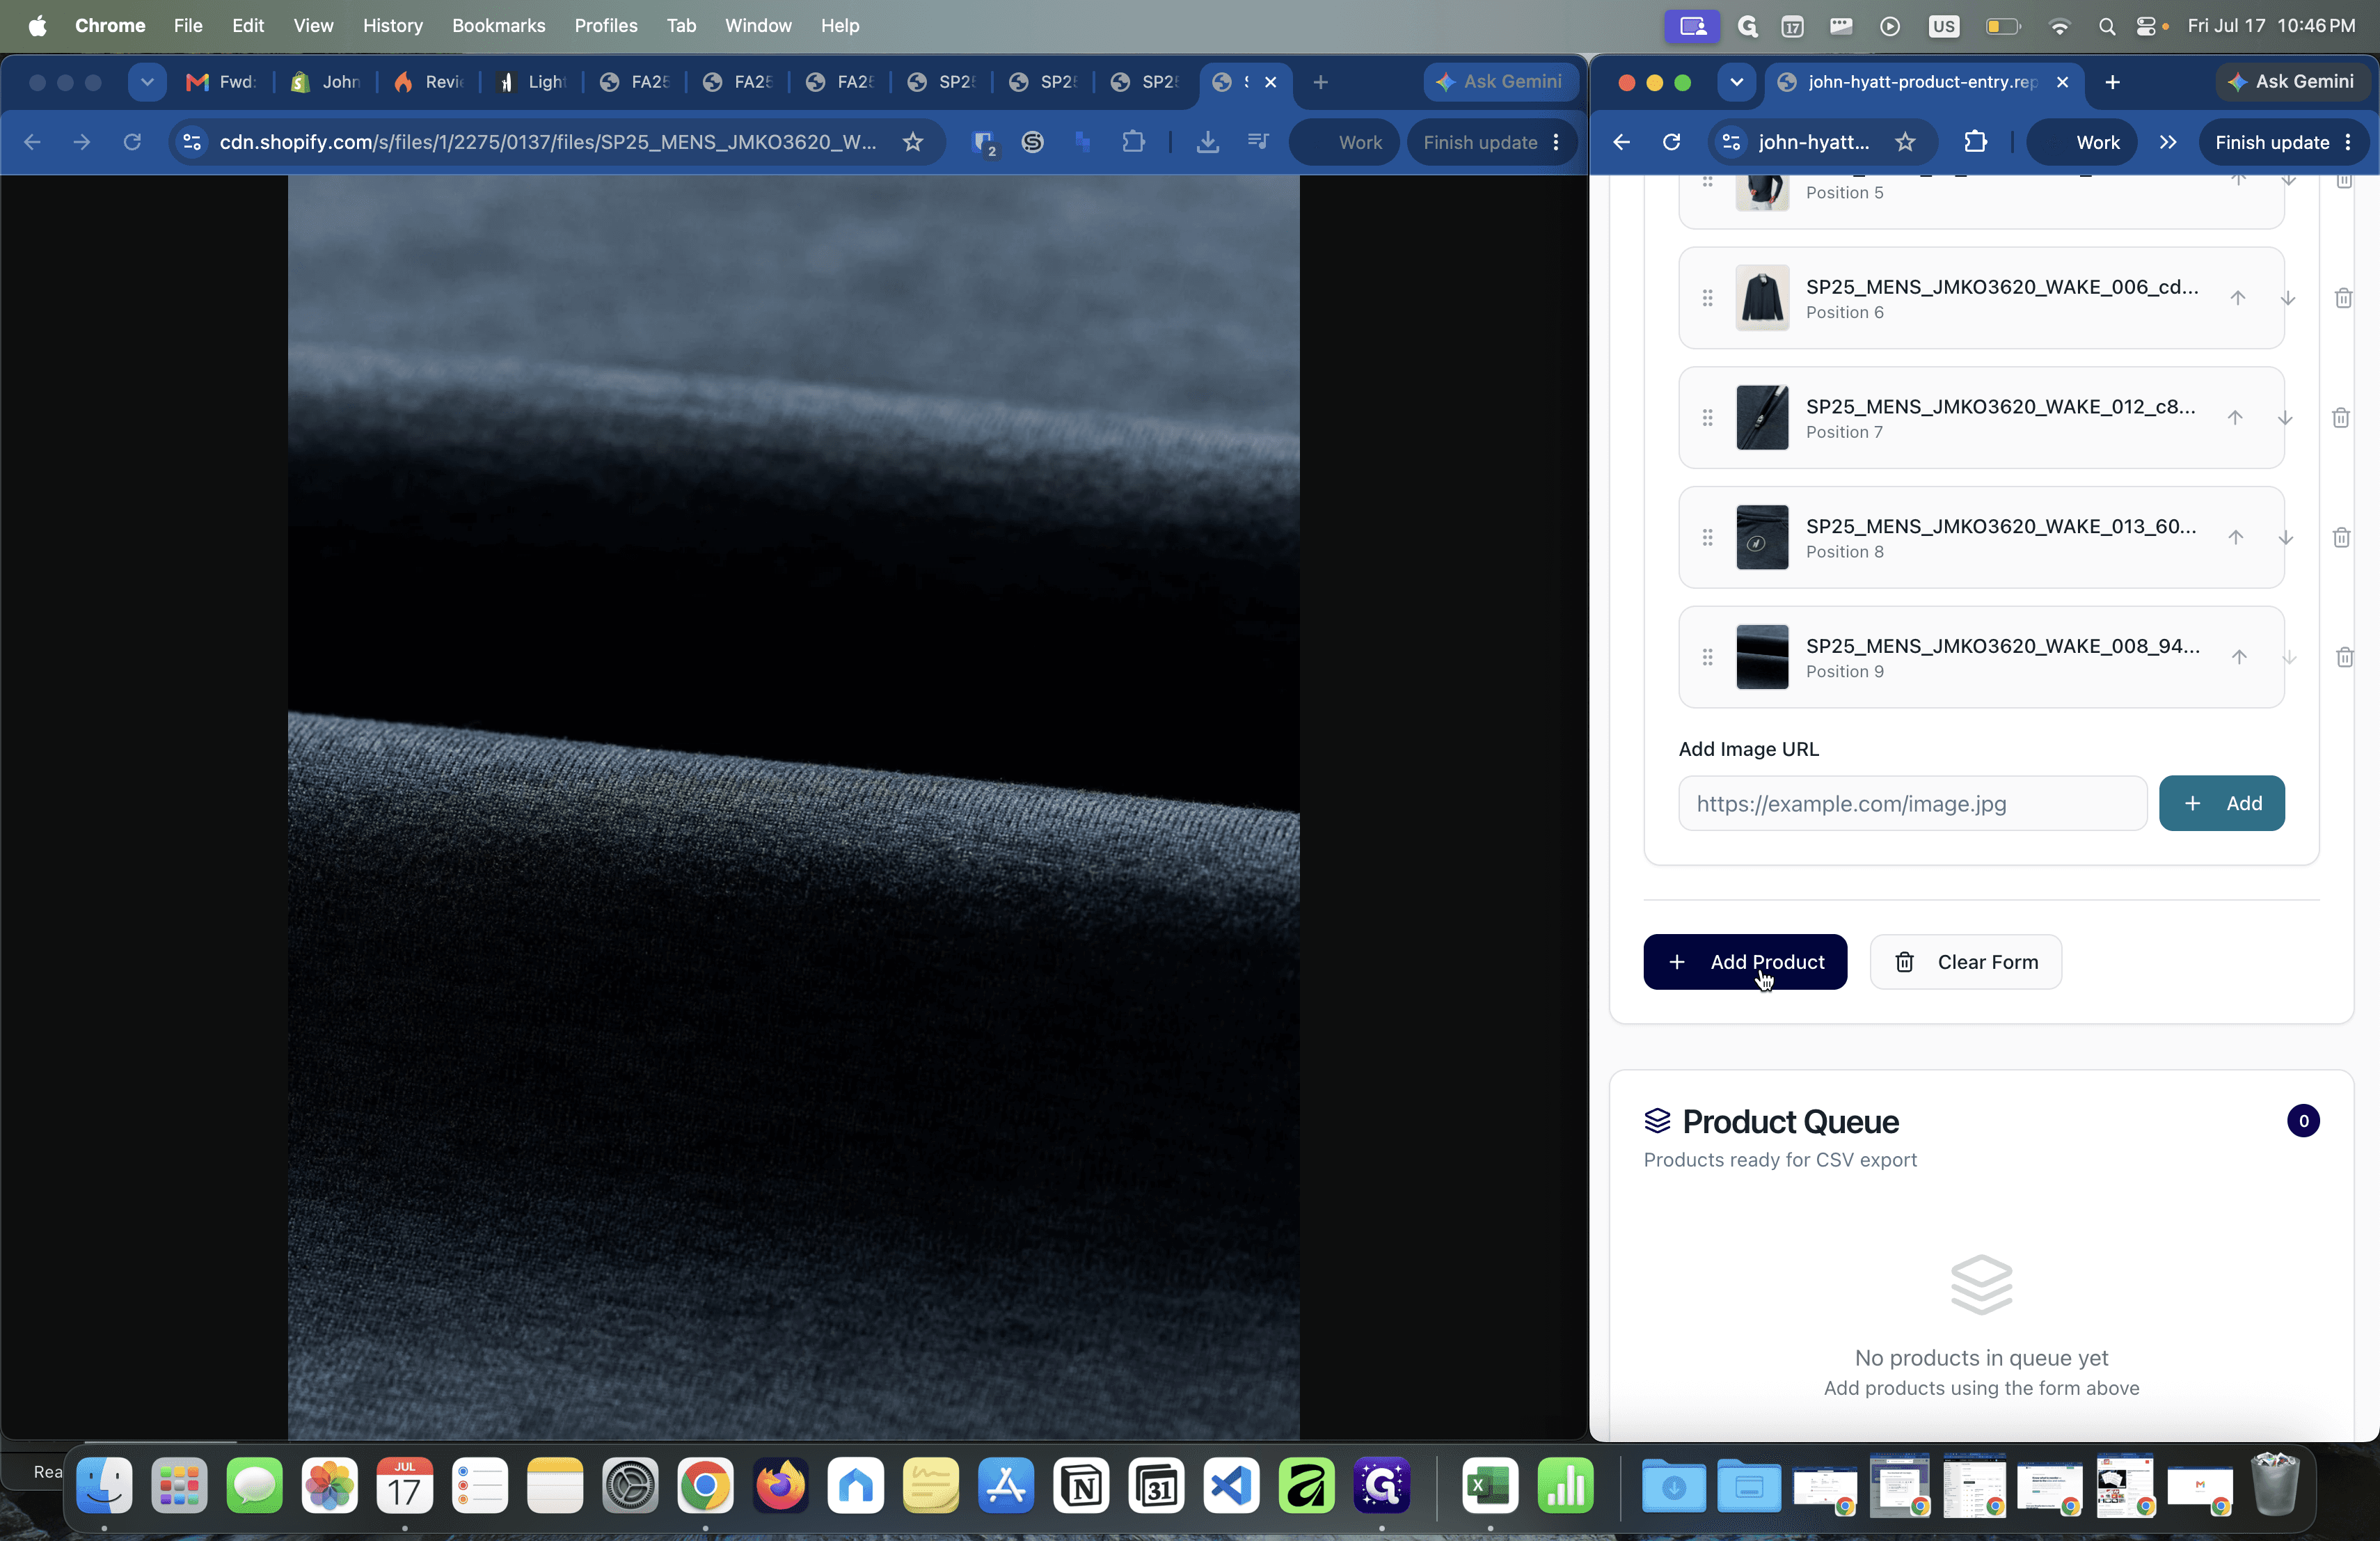Click the Add Product button
Image resolution: width=2380 pixels, height=1541 pixels.
pyautogui.click(x=1745, y=962)
